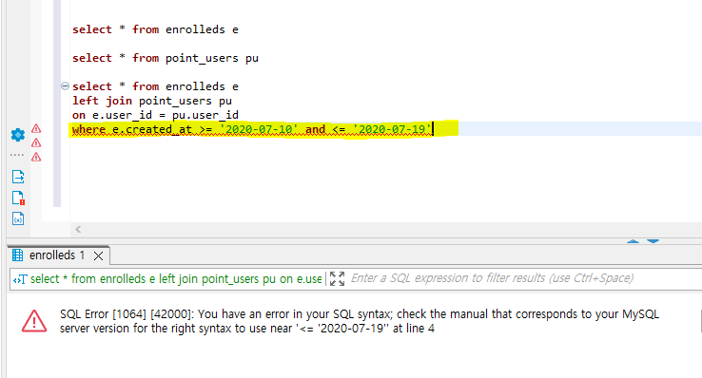Click the document icon with red badge
Image resolution: width=702 pixels, height=378 pixels.
pos(18,198)
